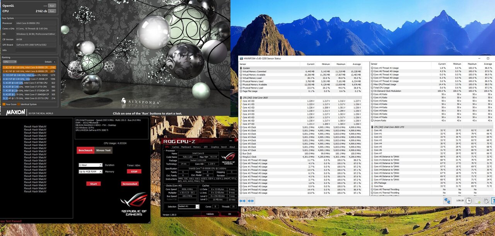The image size is (495, 236).
Task: Click the Core Speed value in CPU-Z
Action: (x=187, y=189)
